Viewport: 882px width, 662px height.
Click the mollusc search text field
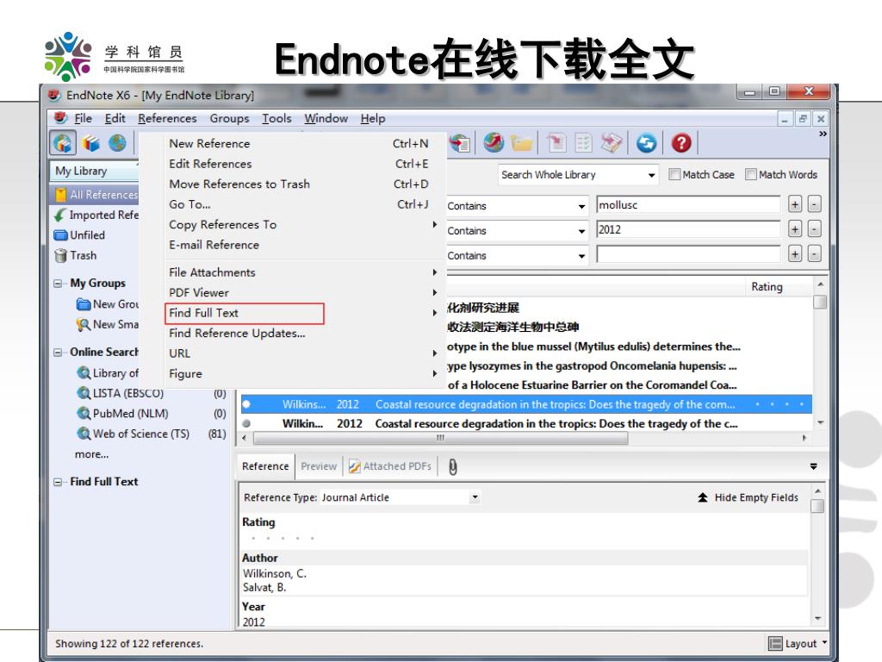(x=688, y=205)
